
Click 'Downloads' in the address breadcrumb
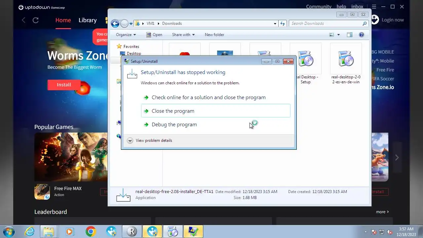click(x=172, y=23)
